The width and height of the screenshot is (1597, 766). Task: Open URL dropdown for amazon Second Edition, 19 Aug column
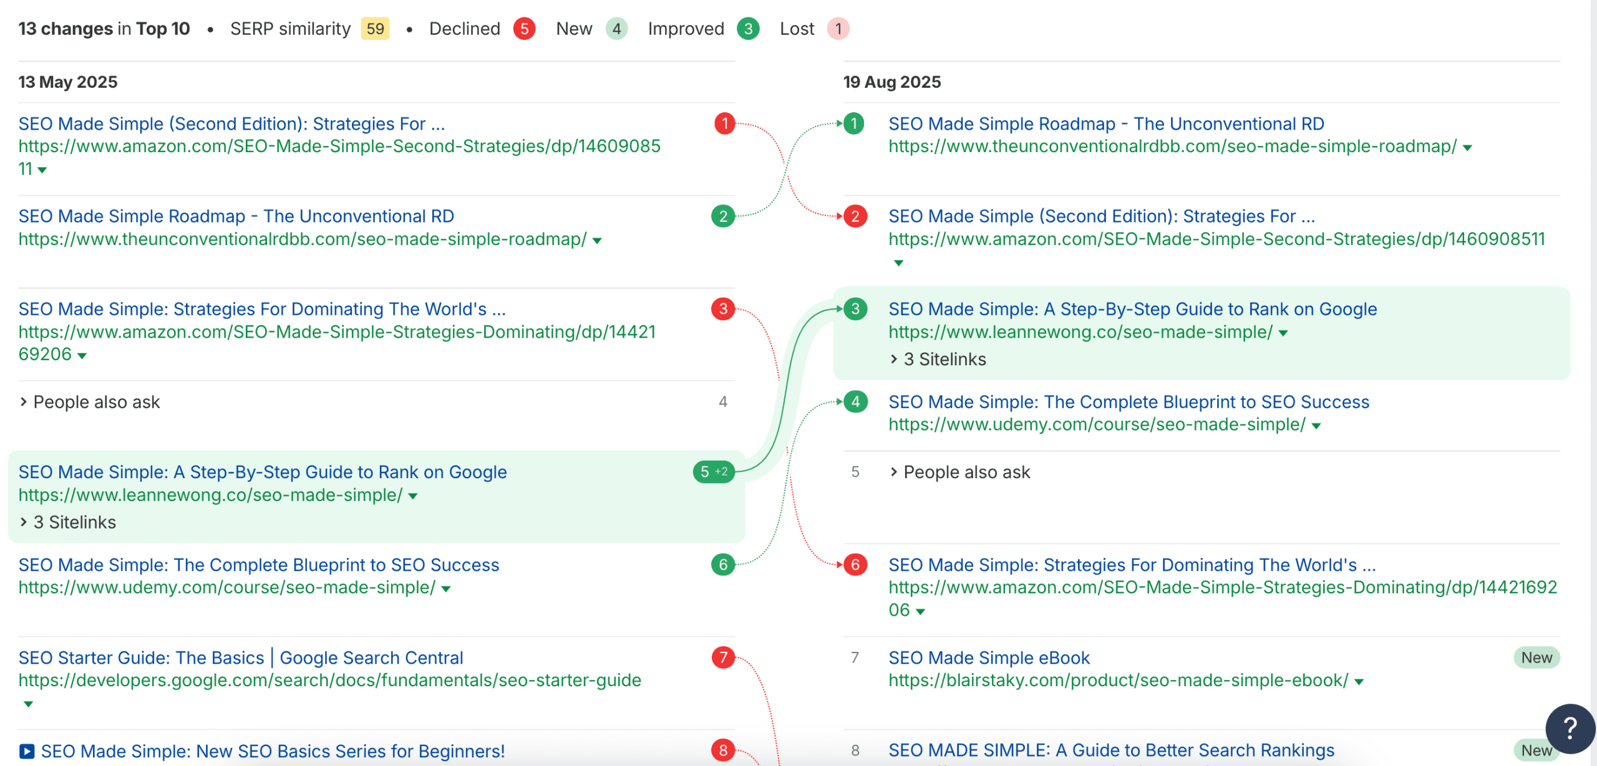click(898, 263)
